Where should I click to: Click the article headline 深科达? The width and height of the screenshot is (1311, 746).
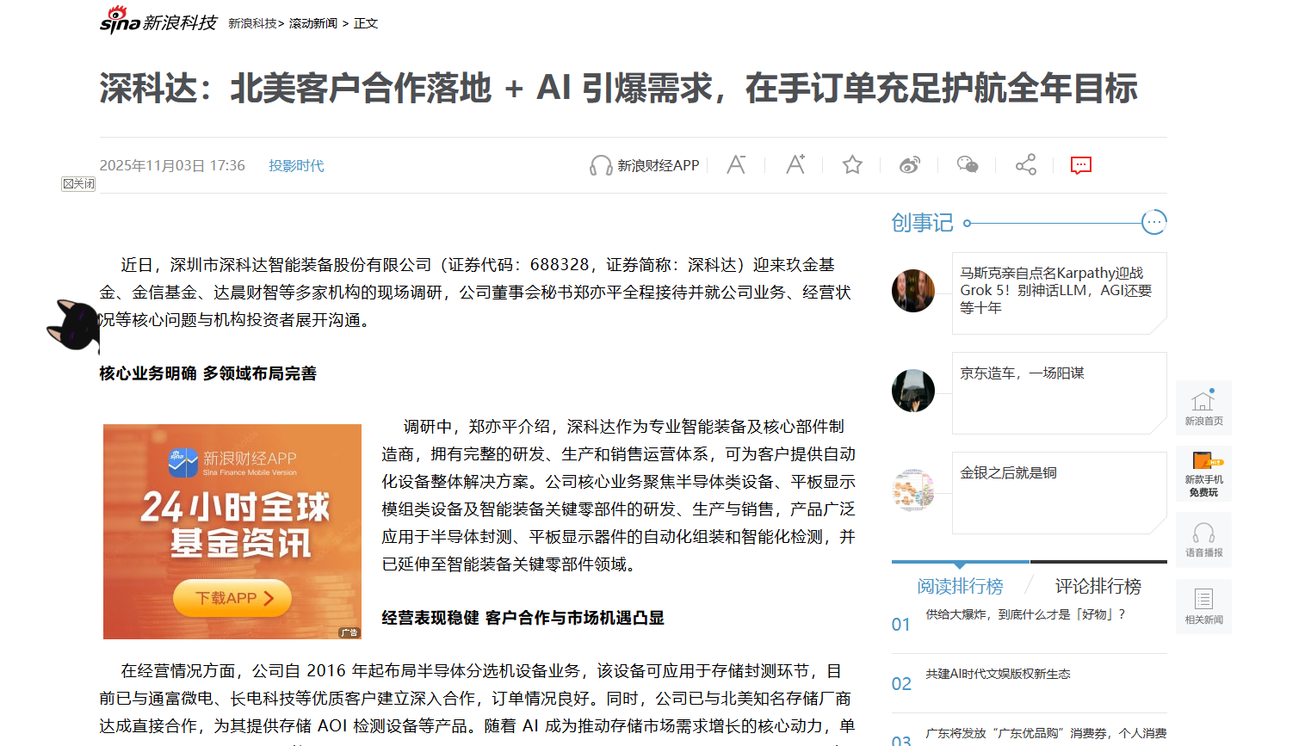(x=618, y=89)
